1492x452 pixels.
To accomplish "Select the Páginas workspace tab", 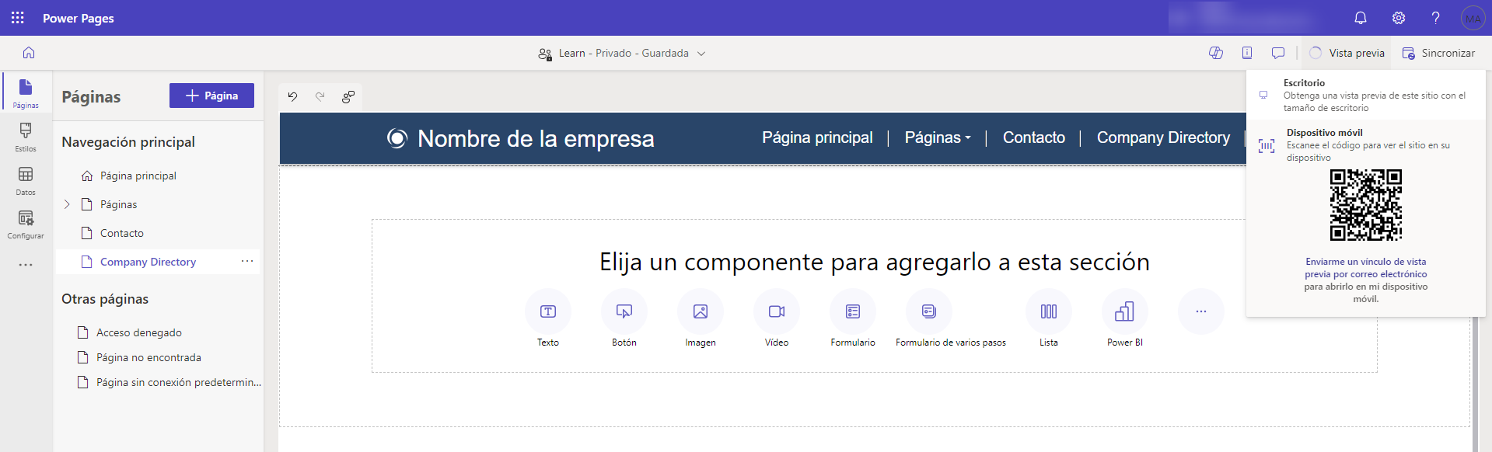I will [x=26, y=93].
